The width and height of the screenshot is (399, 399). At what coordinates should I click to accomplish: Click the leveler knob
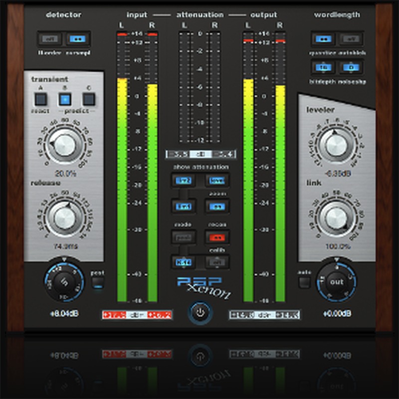tap(335, 145)
